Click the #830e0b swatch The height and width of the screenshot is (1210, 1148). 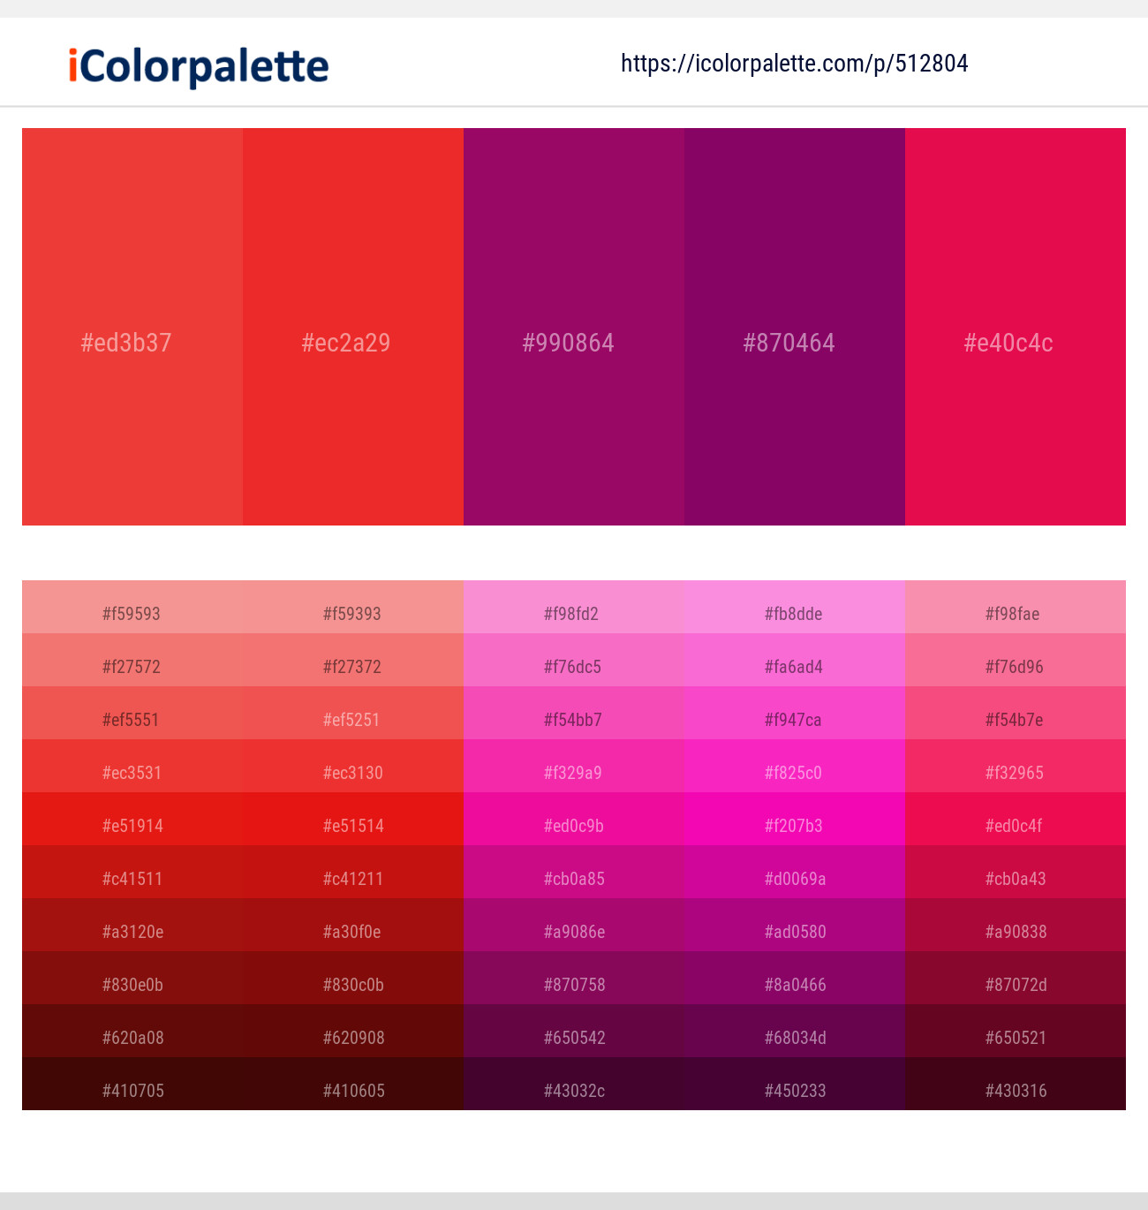pyautogui.click(x=131, y=984)
